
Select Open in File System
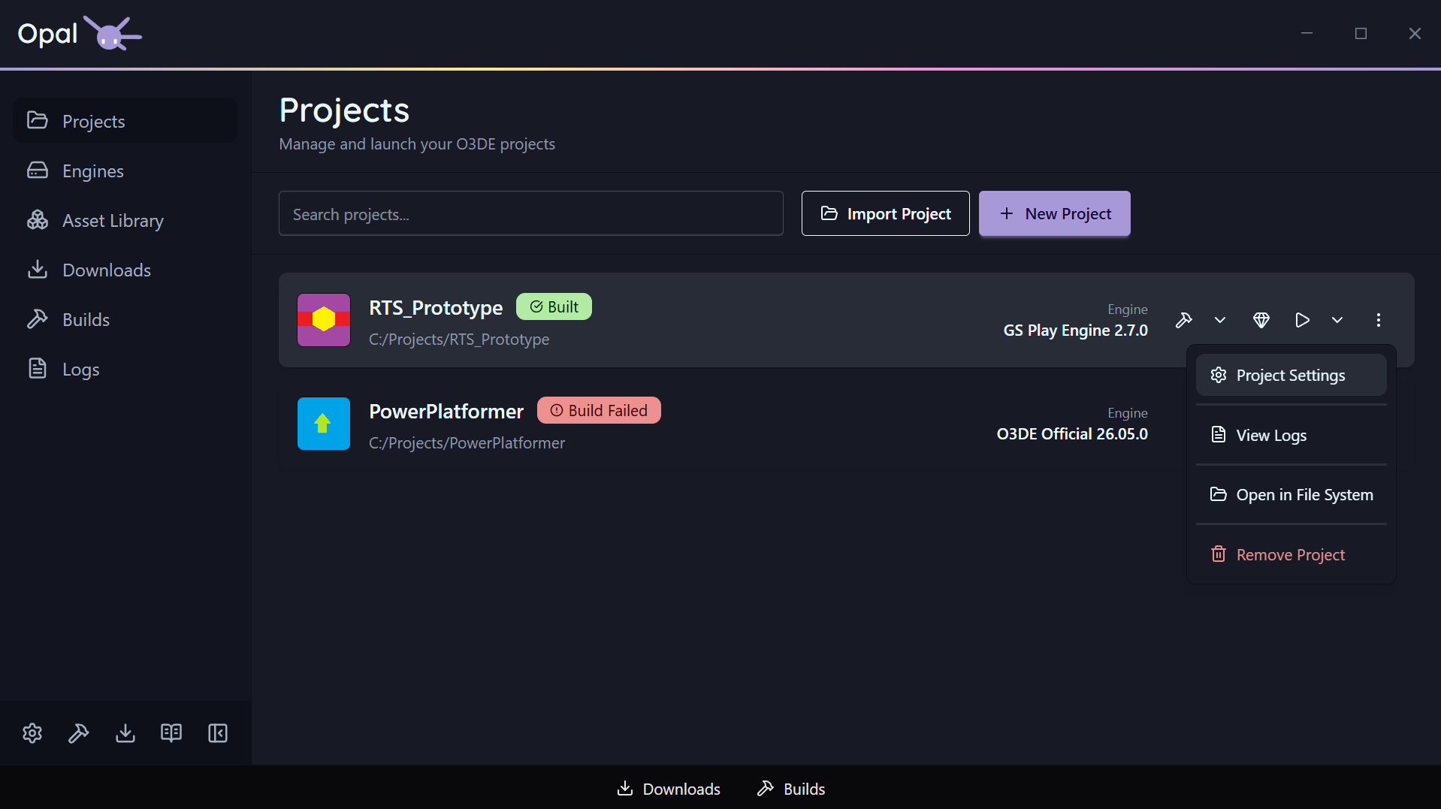pyautogui.click(x=1291, y=494)
